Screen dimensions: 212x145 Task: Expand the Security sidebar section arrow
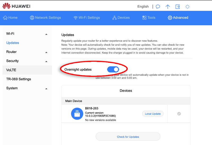46,61
